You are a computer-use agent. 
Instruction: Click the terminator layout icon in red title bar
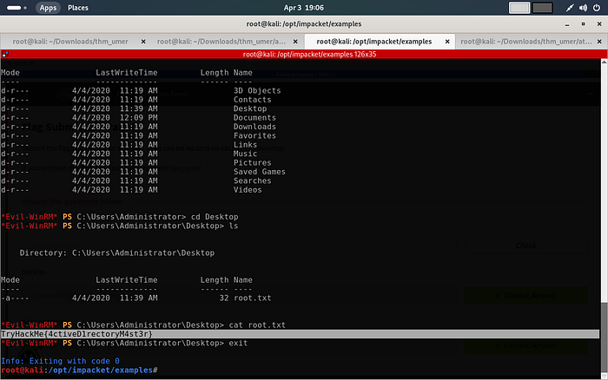coord(5,55)
